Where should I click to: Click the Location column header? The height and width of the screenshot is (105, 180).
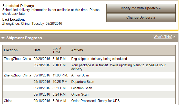11,50
